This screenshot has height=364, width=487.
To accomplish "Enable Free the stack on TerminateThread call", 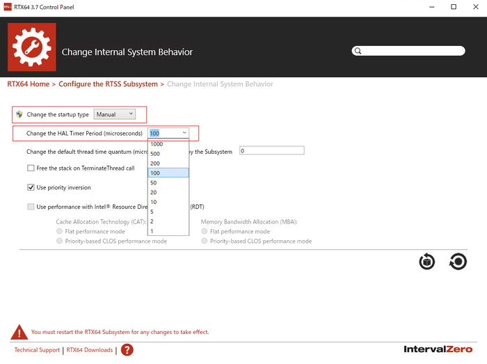I will point(31,168).
